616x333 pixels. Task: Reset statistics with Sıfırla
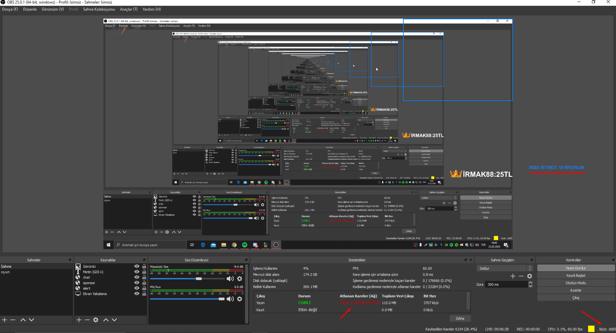[x=460, y=319]
